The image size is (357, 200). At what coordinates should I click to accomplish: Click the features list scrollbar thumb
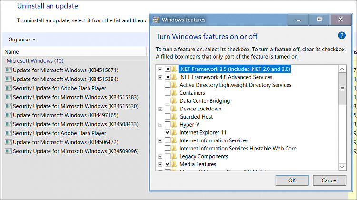pos(342,89)
